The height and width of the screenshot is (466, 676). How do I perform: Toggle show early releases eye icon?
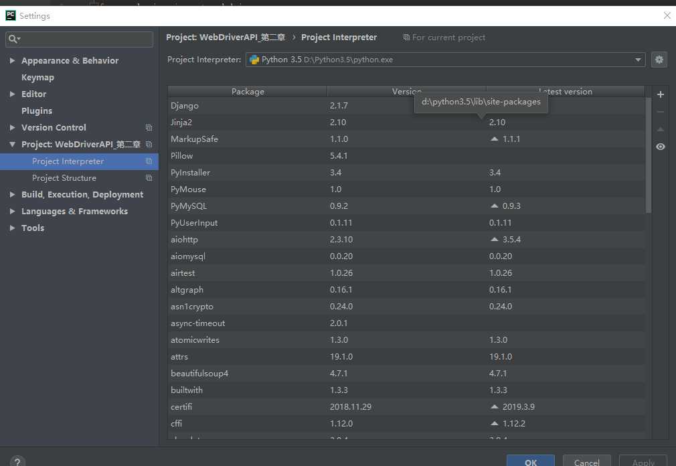click(660, 147)
